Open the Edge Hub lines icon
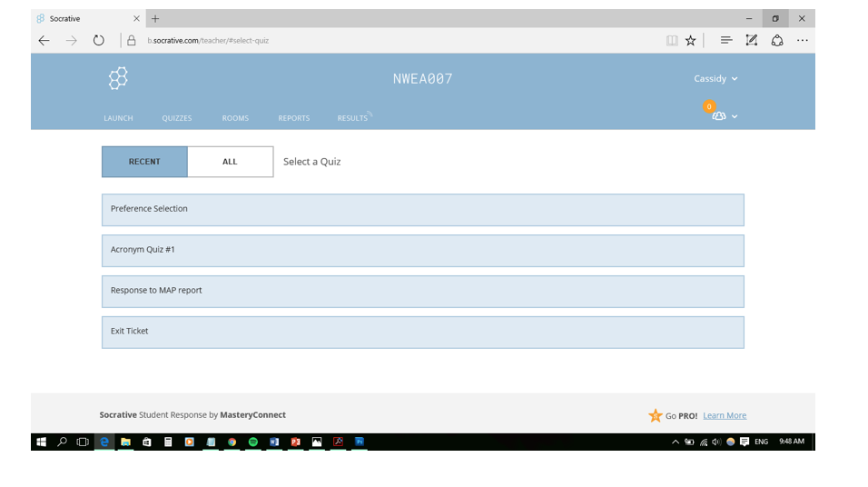868x487 pixels. coord(726,41)
